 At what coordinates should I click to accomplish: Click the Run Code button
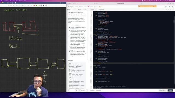(162, 90)
